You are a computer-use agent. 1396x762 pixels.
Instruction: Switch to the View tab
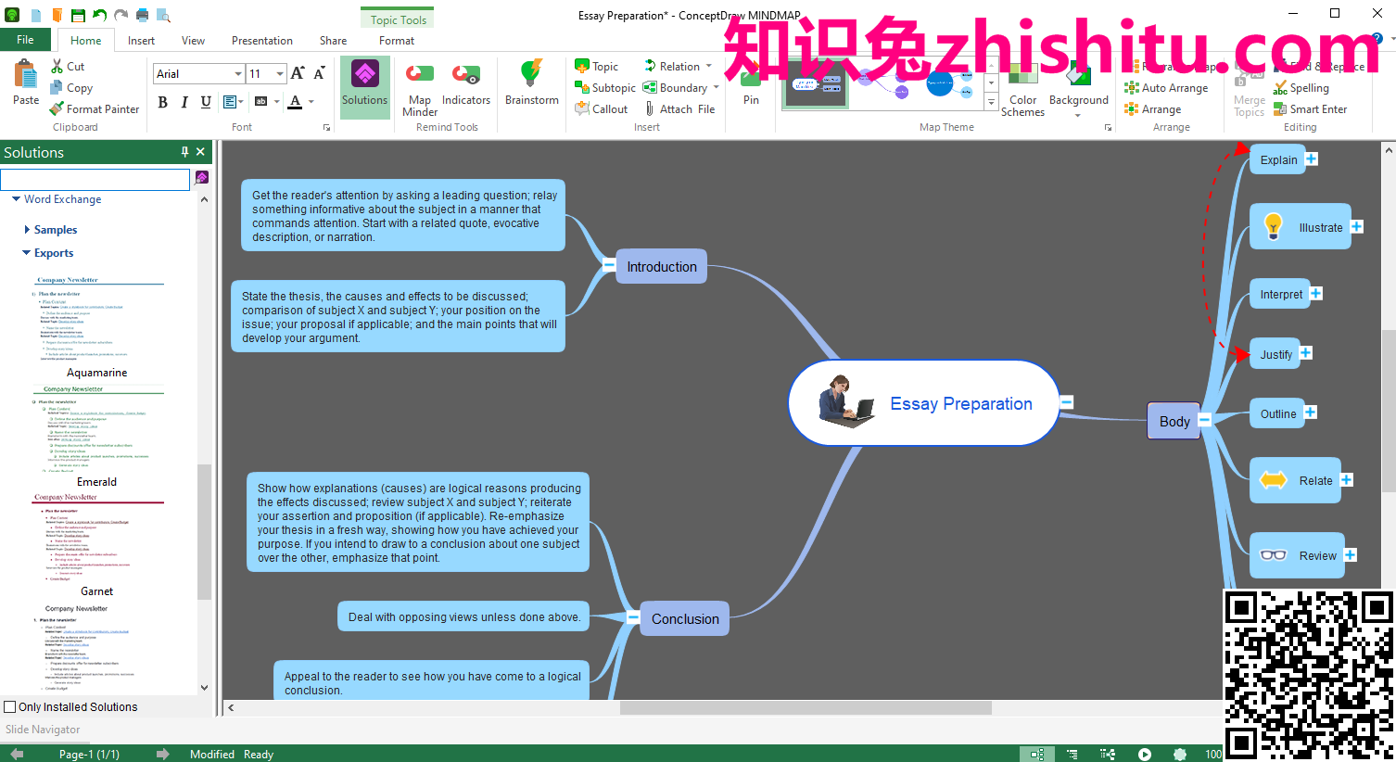pyautogui.click(x=193, y=40)
